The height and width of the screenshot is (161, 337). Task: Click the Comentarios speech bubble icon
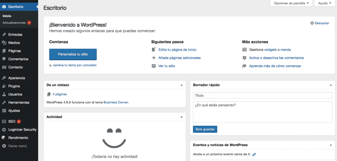tap(4, 59)
